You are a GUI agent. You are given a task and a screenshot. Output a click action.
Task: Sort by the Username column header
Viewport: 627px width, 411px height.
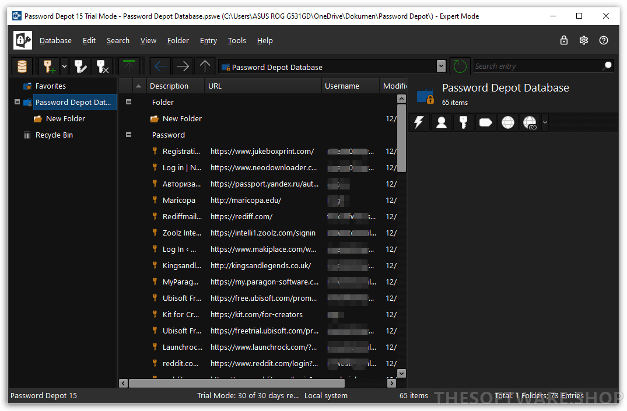click(351, 86)
